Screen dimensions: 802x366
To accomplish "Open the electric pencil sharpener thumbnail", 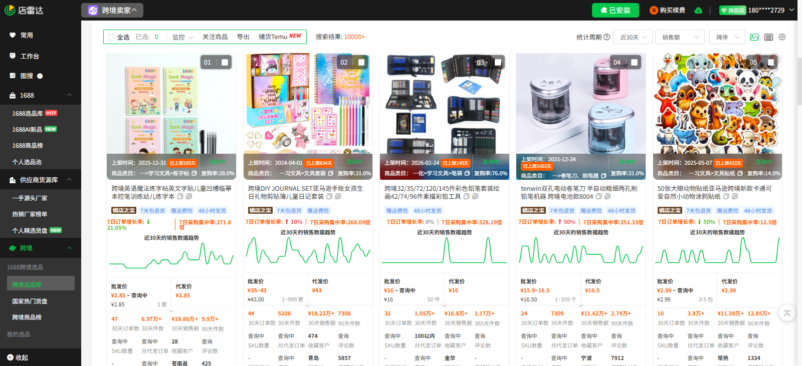I will click(581, 104).
